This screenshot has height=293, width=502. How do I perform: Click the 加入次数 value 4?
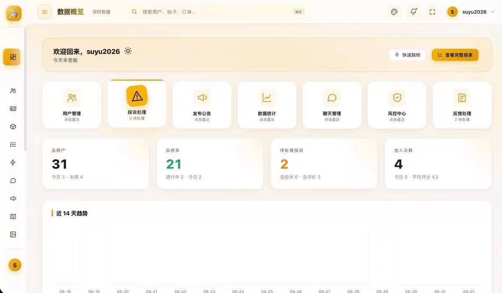(x=399, y=164)
